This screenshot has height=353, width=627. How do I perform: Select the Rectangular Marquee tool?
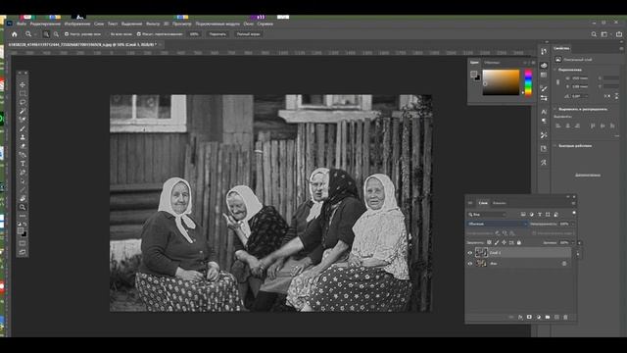click(23, 94)
